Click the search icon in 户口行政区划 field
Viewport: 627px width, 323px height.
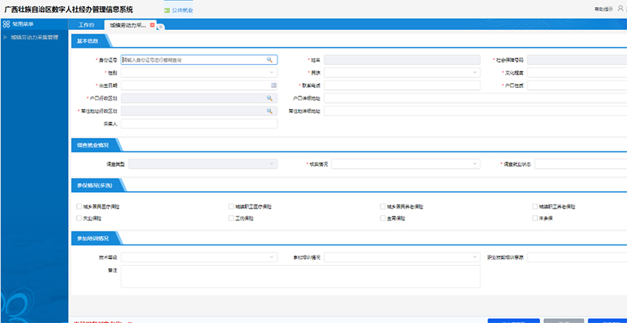(x=270, y=98)
